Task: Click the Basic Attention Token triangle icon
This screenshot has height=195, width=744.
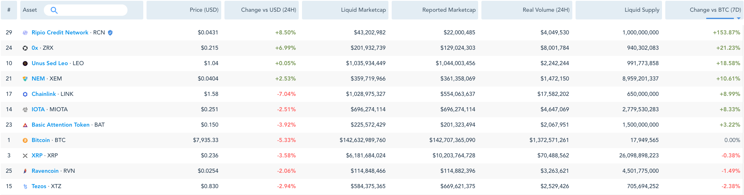Action: [x=25, y=125]
